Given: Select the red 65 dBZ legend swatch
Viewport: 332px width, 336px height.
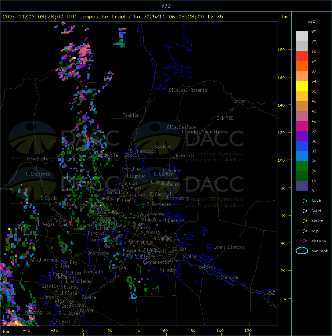Looking at the screenshot, I should (x=302, y=56).
